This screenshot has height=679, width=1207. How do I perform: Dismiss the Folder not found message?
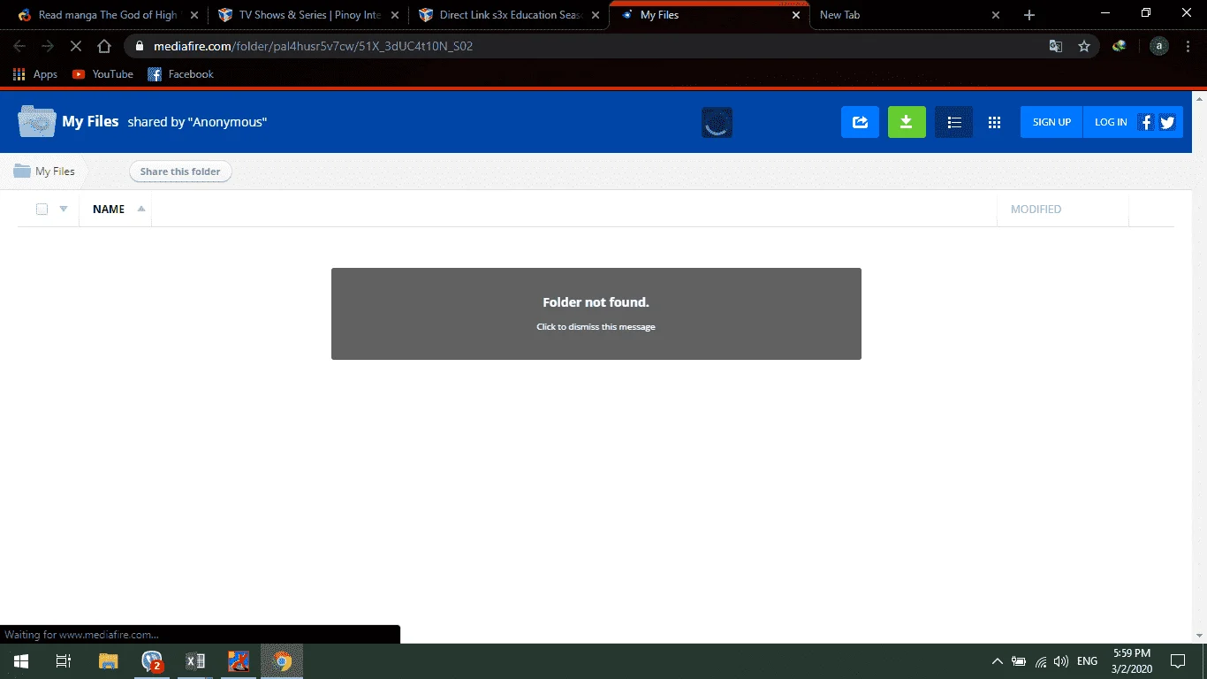pos(596,314)
